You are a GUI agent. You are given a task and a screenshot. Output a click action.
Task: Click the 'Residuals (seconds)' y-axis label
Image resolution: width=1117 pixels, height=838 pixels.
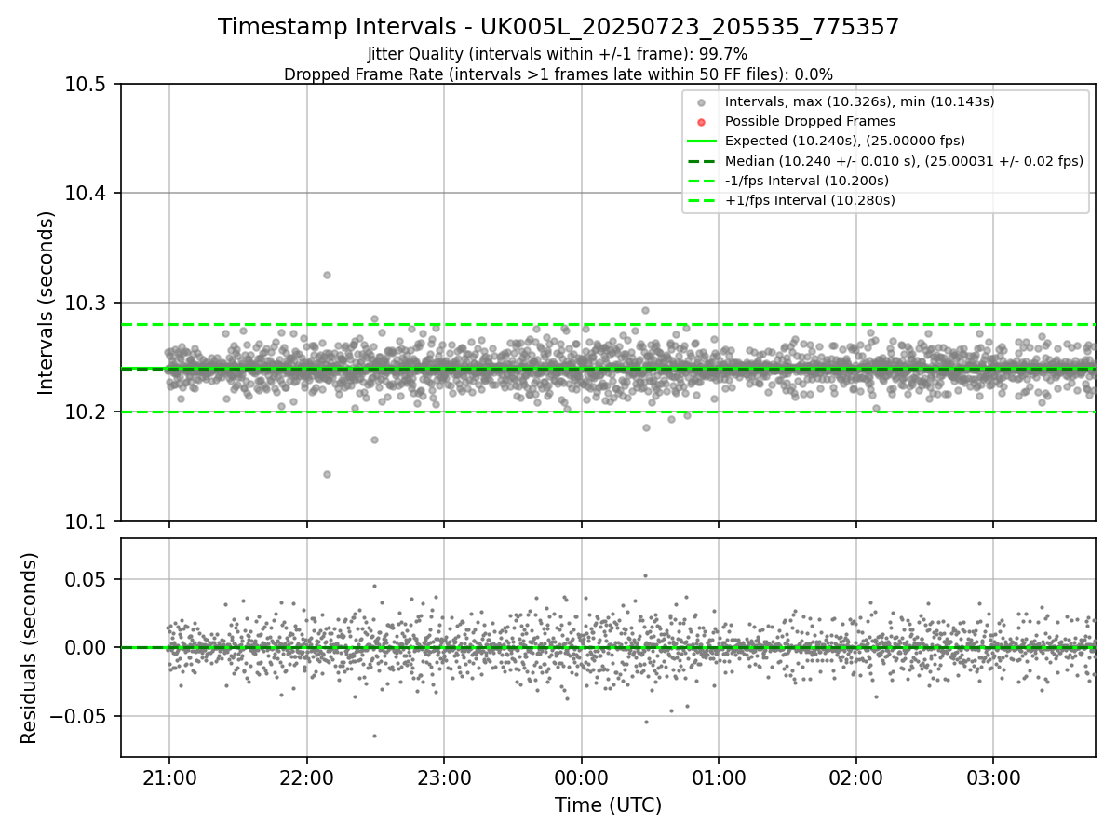click(x=29, y=648)
